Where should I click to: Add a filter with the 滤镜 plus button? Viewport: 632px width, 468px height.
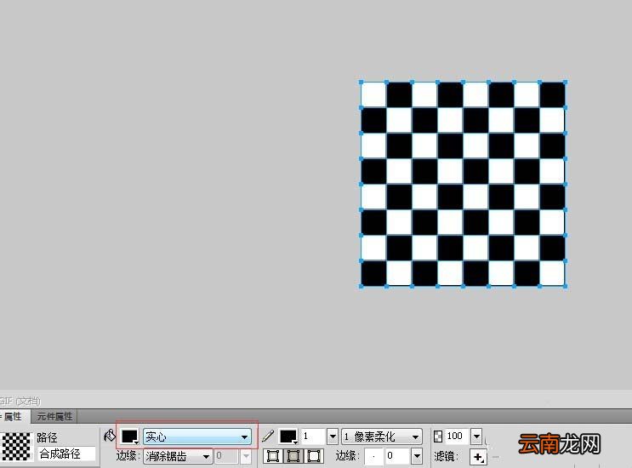pos(478,457)
